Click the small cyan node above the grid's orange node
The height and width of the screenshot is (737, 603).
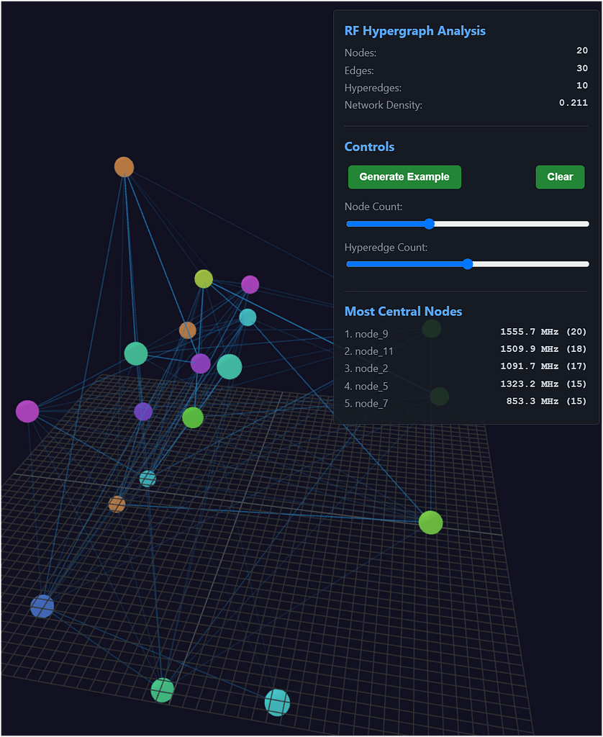click(148, 479)
